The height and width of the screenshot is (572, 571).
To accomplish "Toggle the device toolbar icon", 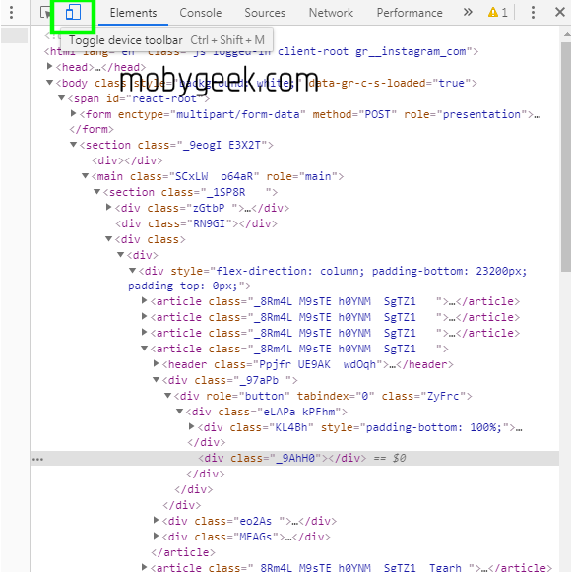I will pos(73,13).
